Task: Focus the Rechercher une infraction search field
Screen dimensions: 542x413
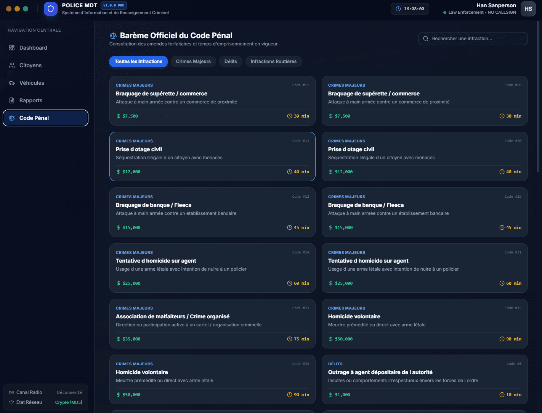Action: [x=473, y=39]
